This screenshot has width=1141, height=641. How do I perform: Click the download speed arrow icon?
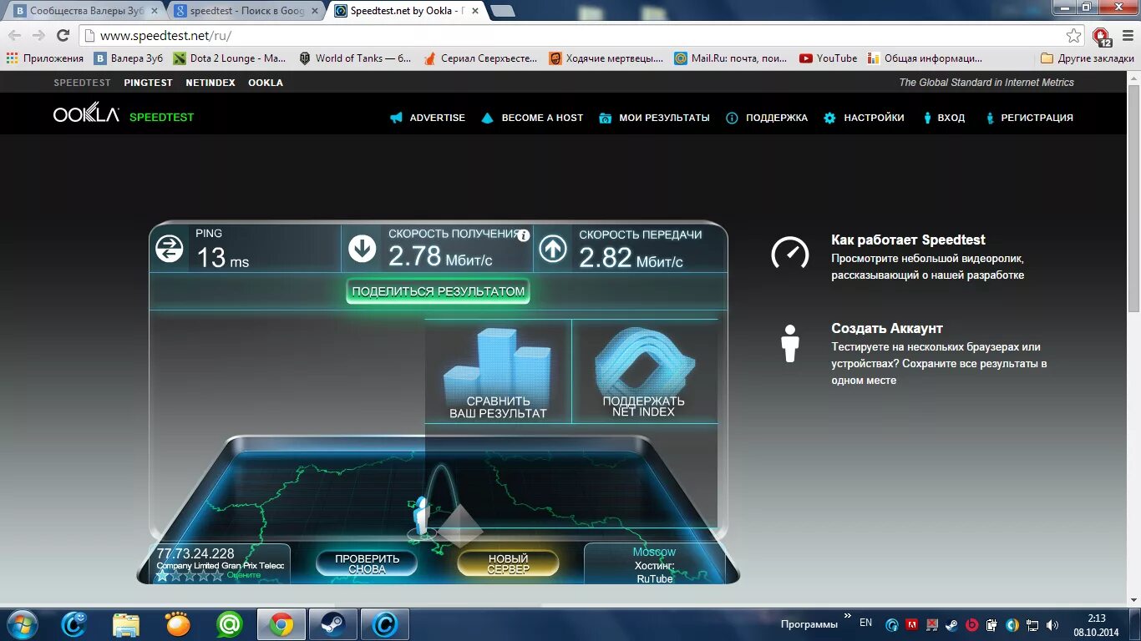click(362, 249)
